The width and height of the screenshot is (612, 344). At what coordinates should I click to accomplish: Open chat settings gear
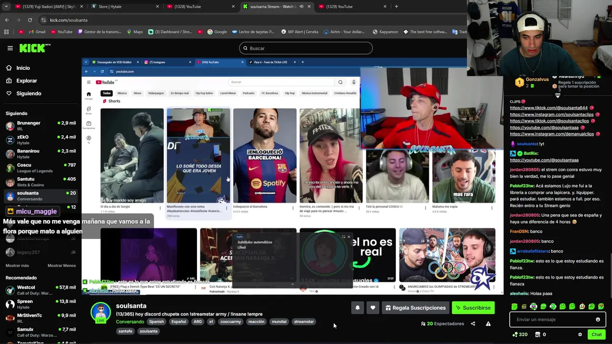tap(580, 334)
